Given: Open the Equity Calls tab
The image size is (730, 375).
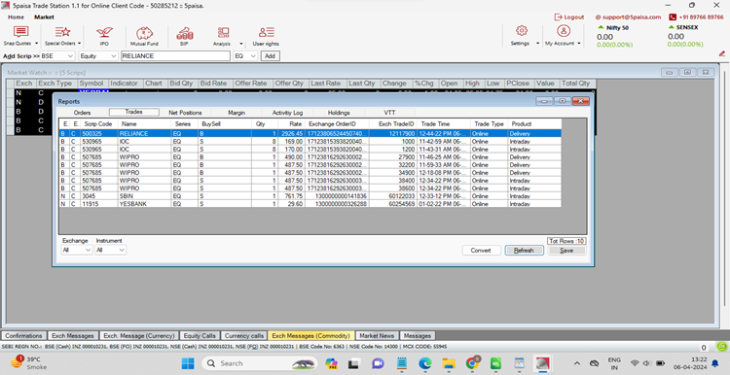Looking at the screenshot, I should [x=200, y=335].
